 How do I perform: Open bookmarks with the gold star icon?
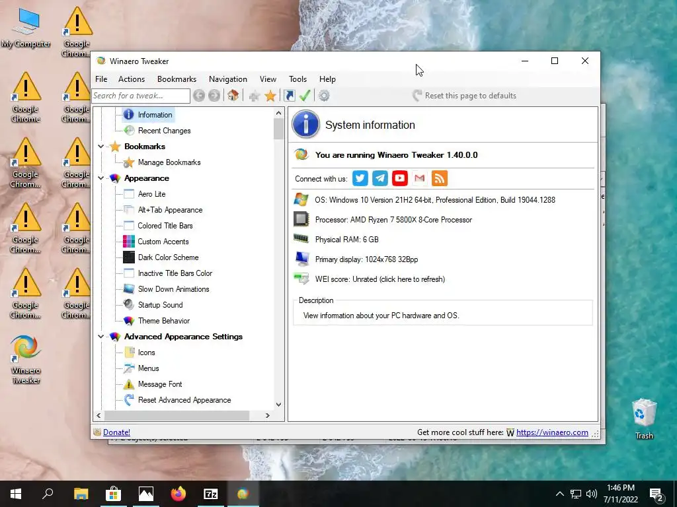click(x=270, y=96)
